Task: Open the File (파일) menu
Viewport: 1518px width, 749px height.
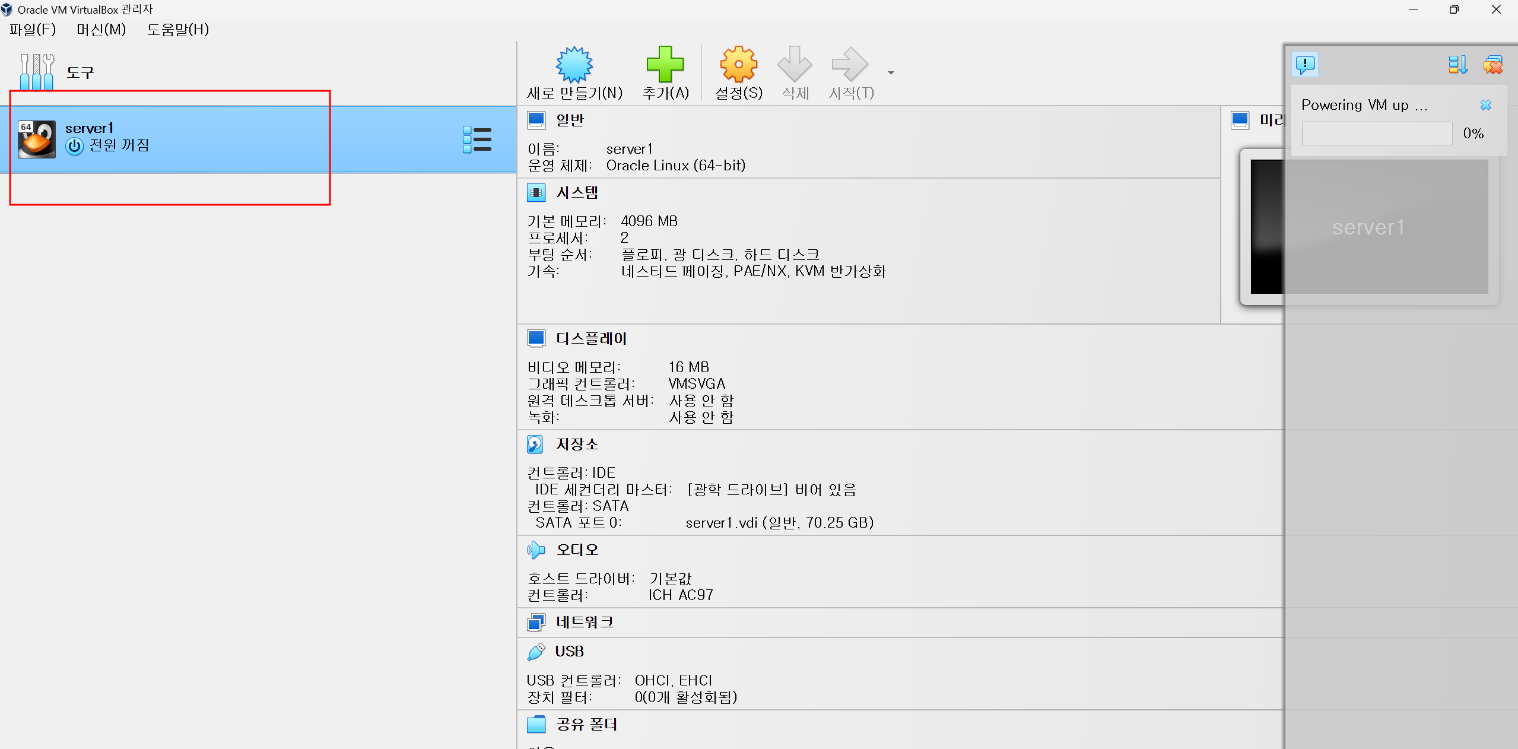Action: (33, 30)
